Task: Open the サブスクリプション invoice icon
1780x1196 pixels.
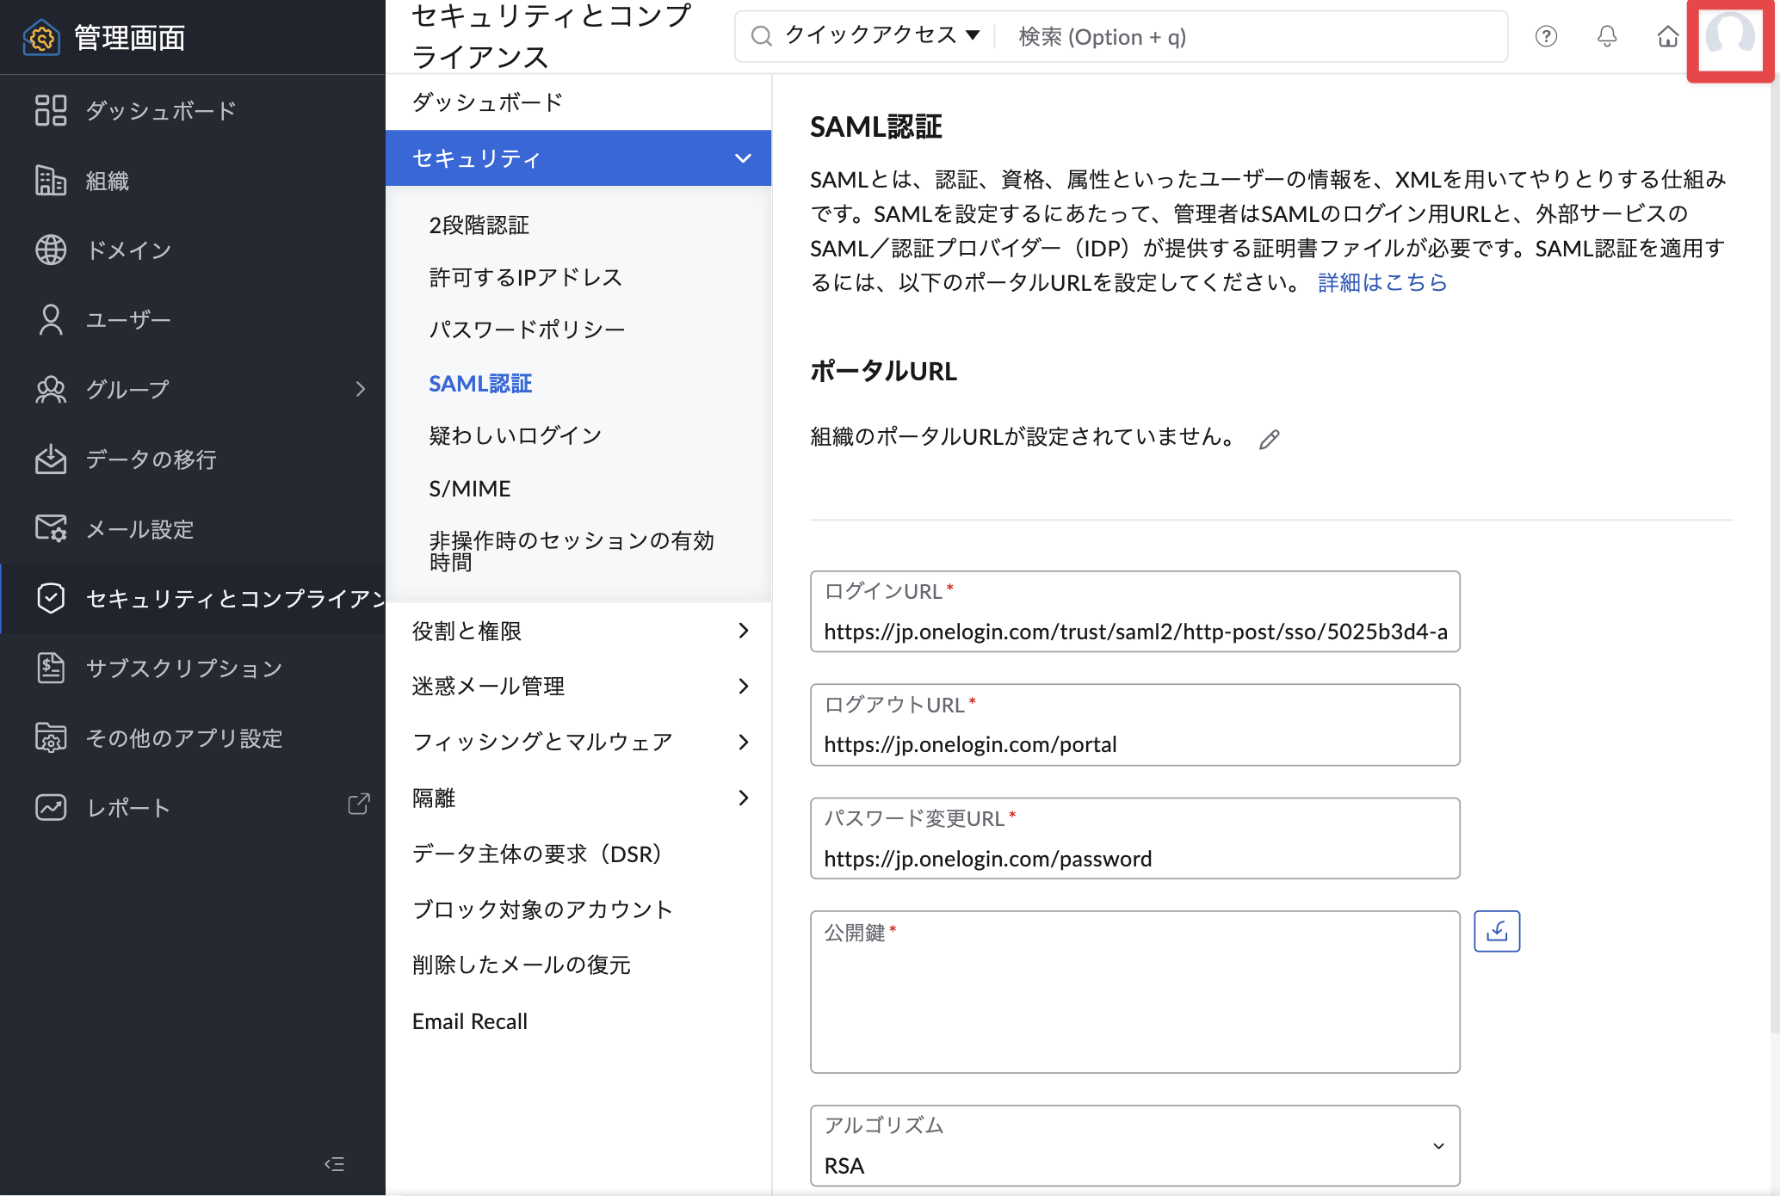Action: [x=51, y=669]
